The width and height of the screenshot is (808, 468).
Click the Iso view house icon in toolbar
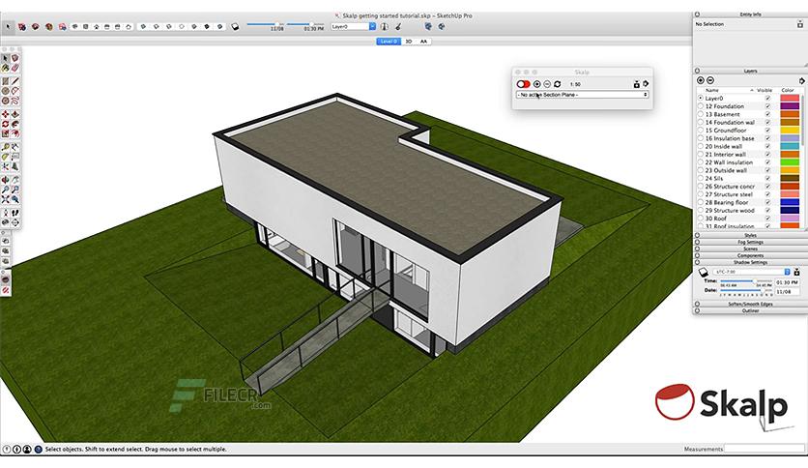coord(74,26)
